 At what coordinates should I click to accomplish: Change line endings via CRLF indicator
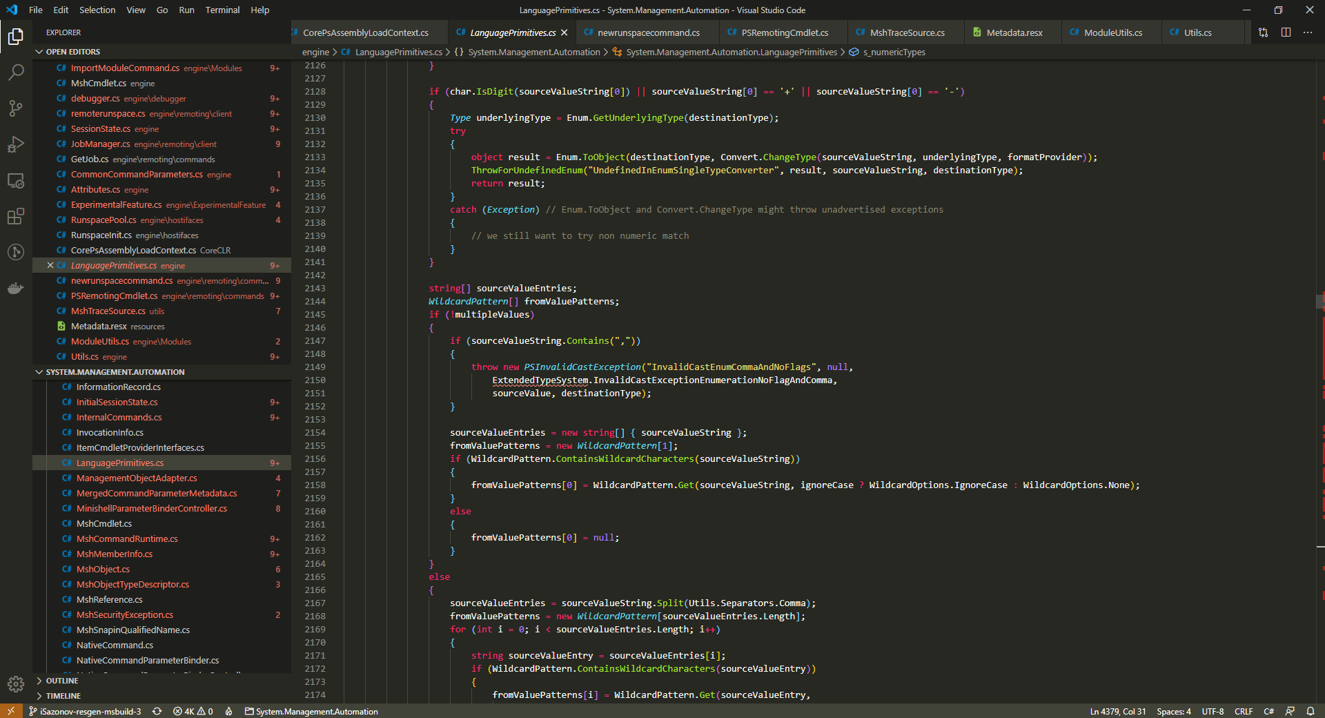1244,711
